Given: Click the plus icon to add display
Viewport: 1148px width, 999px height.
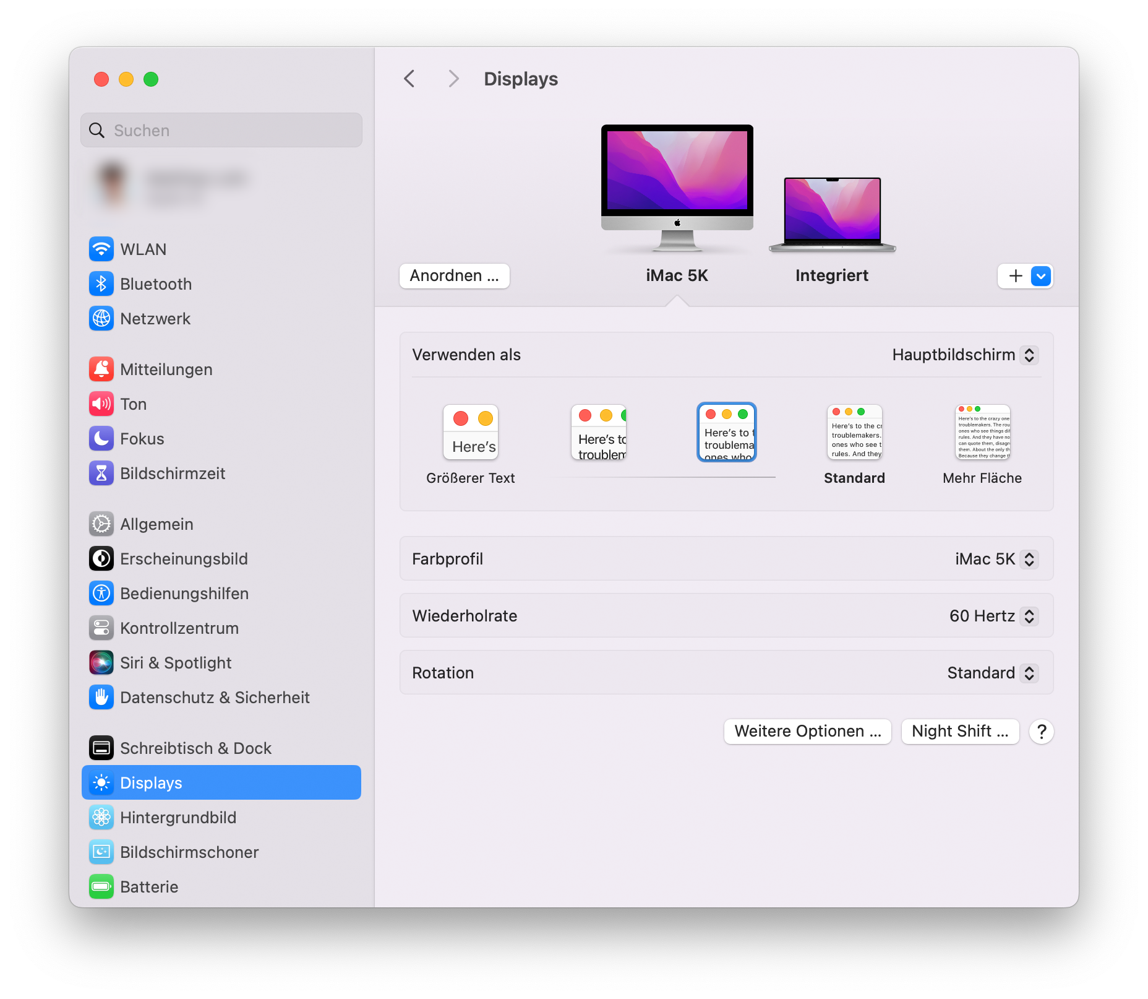Looking at the screenshot, I should [x=1016, y=276].
